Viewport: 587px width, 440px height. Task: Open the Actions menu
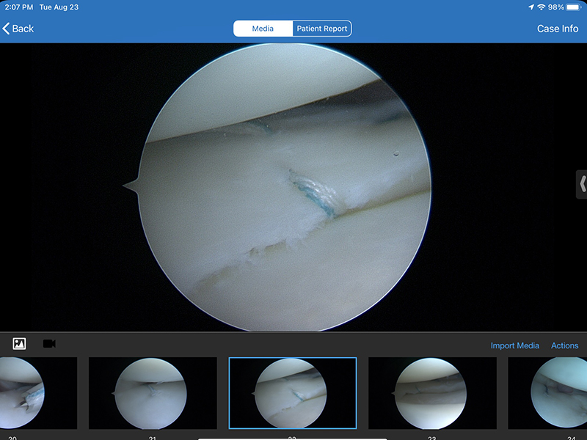(x=564, y=345)
